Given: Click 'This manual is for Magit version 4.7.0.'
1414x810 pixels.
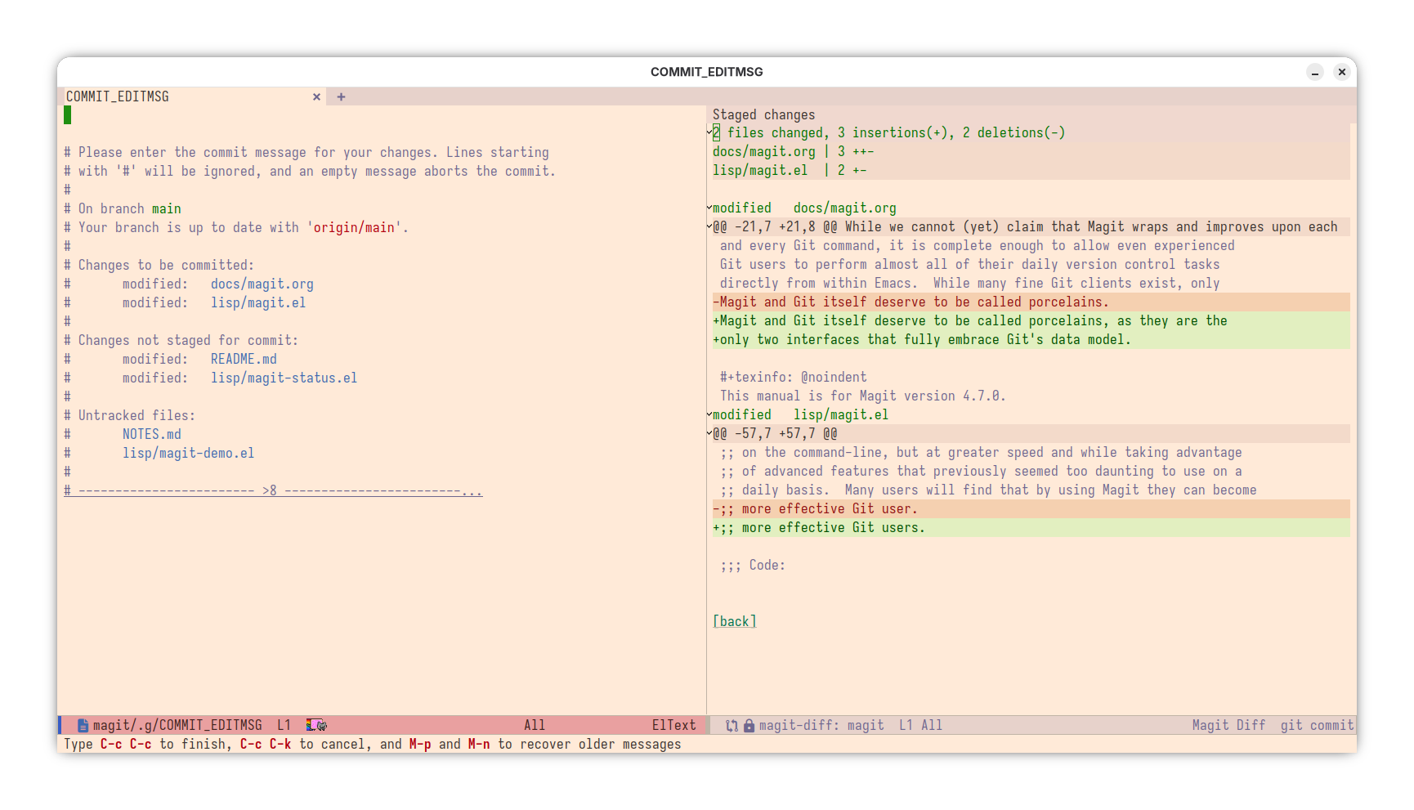Looking at the screenshot, I should point(862,396).
